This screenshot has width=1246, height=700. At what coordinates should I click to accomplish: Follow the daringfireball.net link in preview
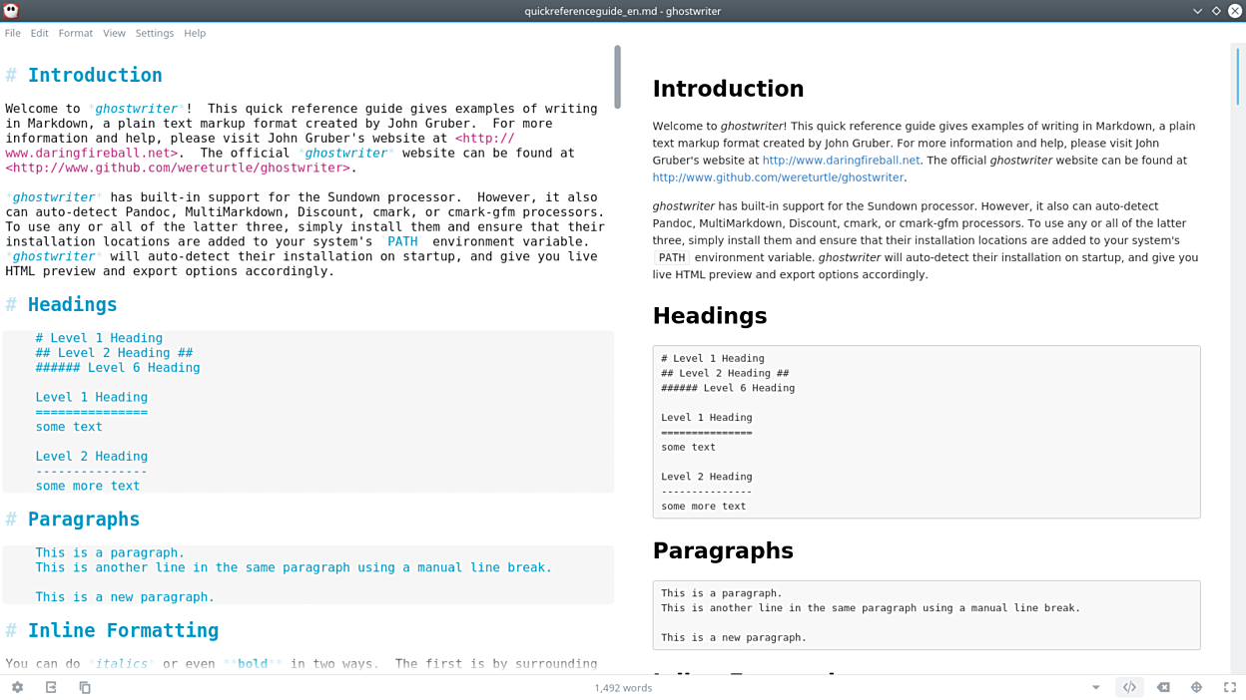pos(841,160)
